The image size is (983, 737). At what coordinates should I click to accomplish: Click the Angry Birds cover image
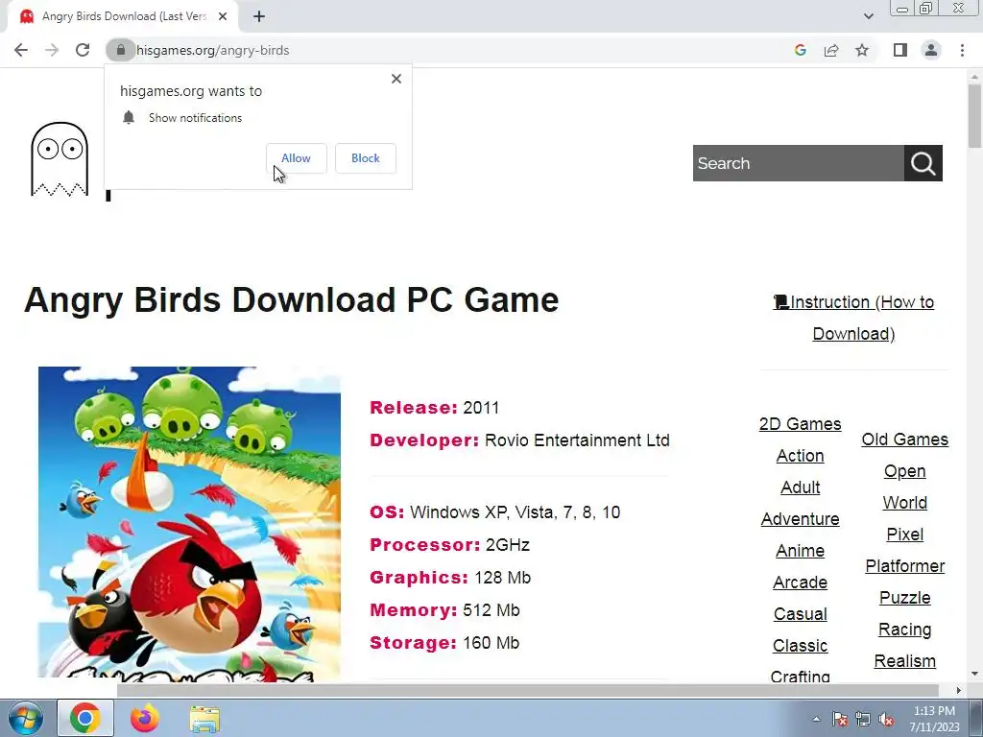click(189, 523)
